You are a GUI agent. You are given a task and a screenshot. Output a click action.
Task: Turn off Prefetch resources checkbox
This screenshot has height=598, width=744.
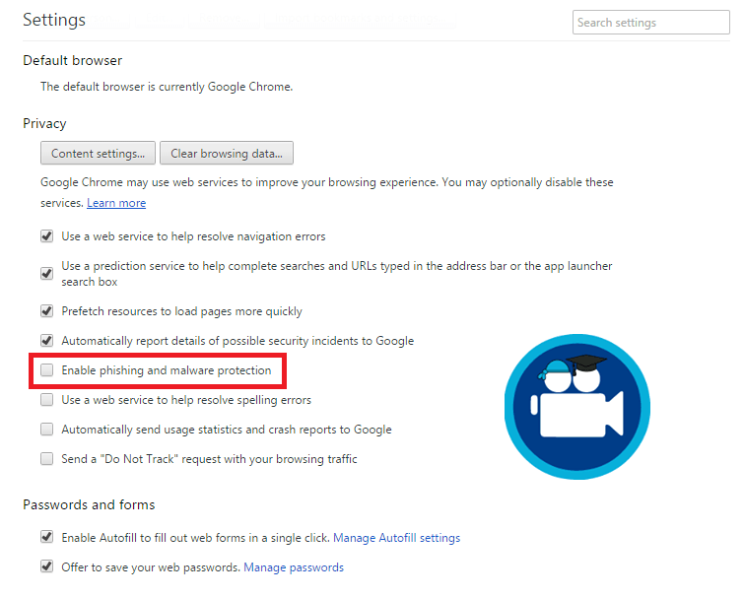(46, 311)
